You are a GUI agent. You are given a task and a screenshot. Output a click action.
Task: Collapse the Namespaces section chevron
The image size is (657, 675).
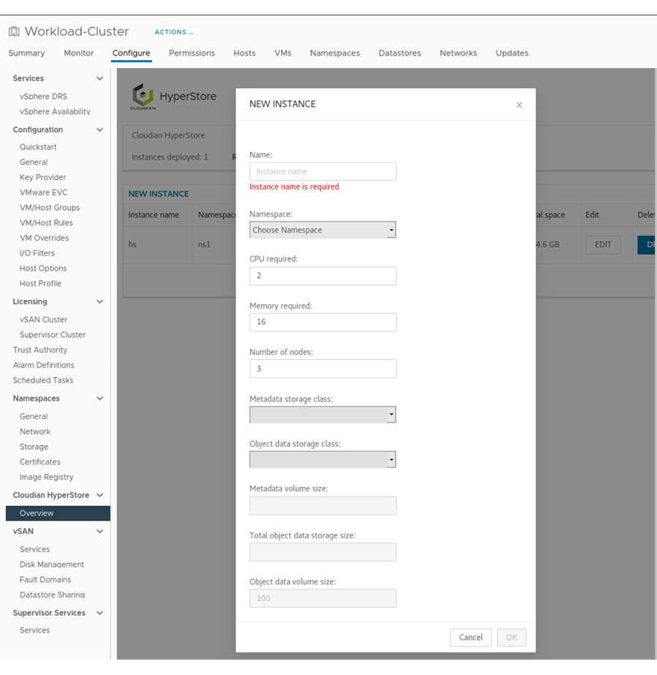100,398
